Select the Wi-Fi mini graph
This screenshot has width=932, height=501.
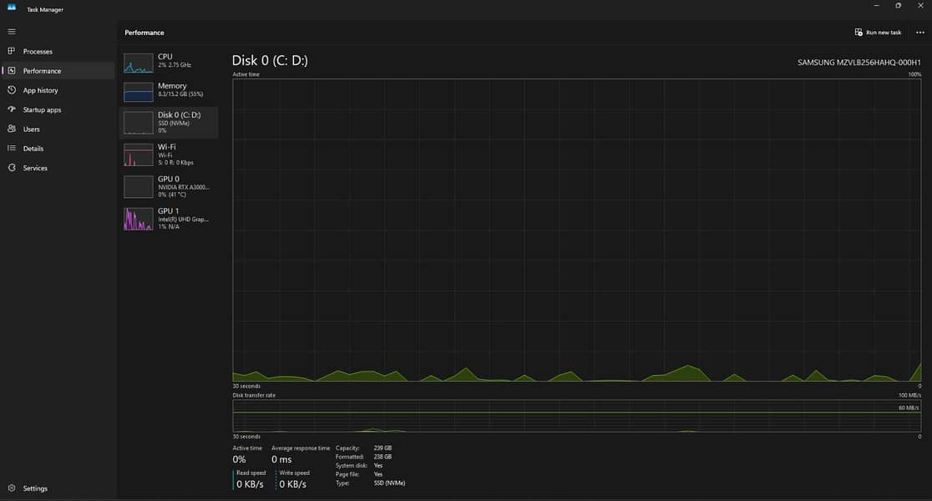pos(138,155)
